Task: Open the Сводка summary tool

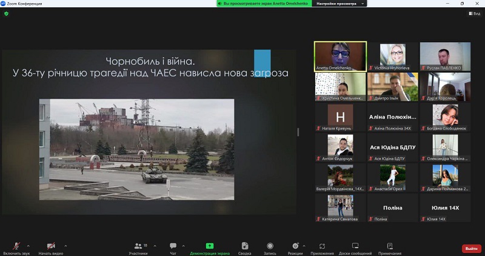Action: point(245,247)
